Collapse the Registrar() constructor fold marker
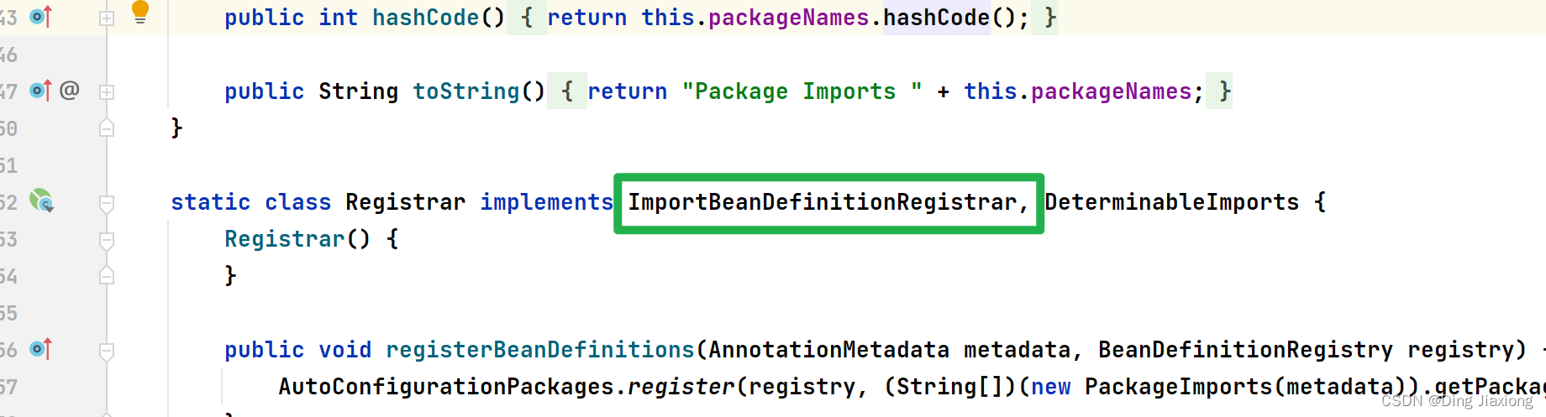The width and height of the screenshot is (1546, 417). tap(107, 241)
